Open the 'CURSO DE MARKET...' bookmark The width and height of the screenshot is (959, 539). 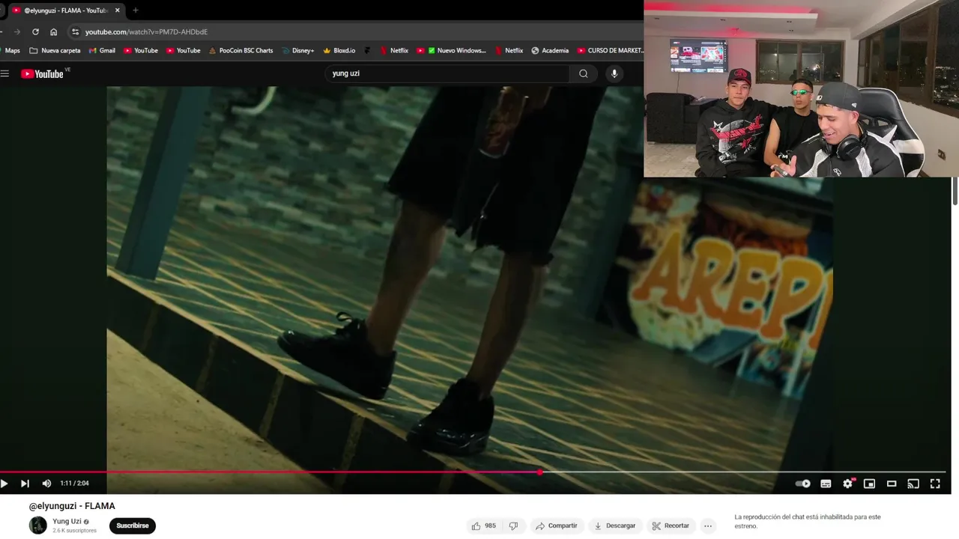(610, 51)
